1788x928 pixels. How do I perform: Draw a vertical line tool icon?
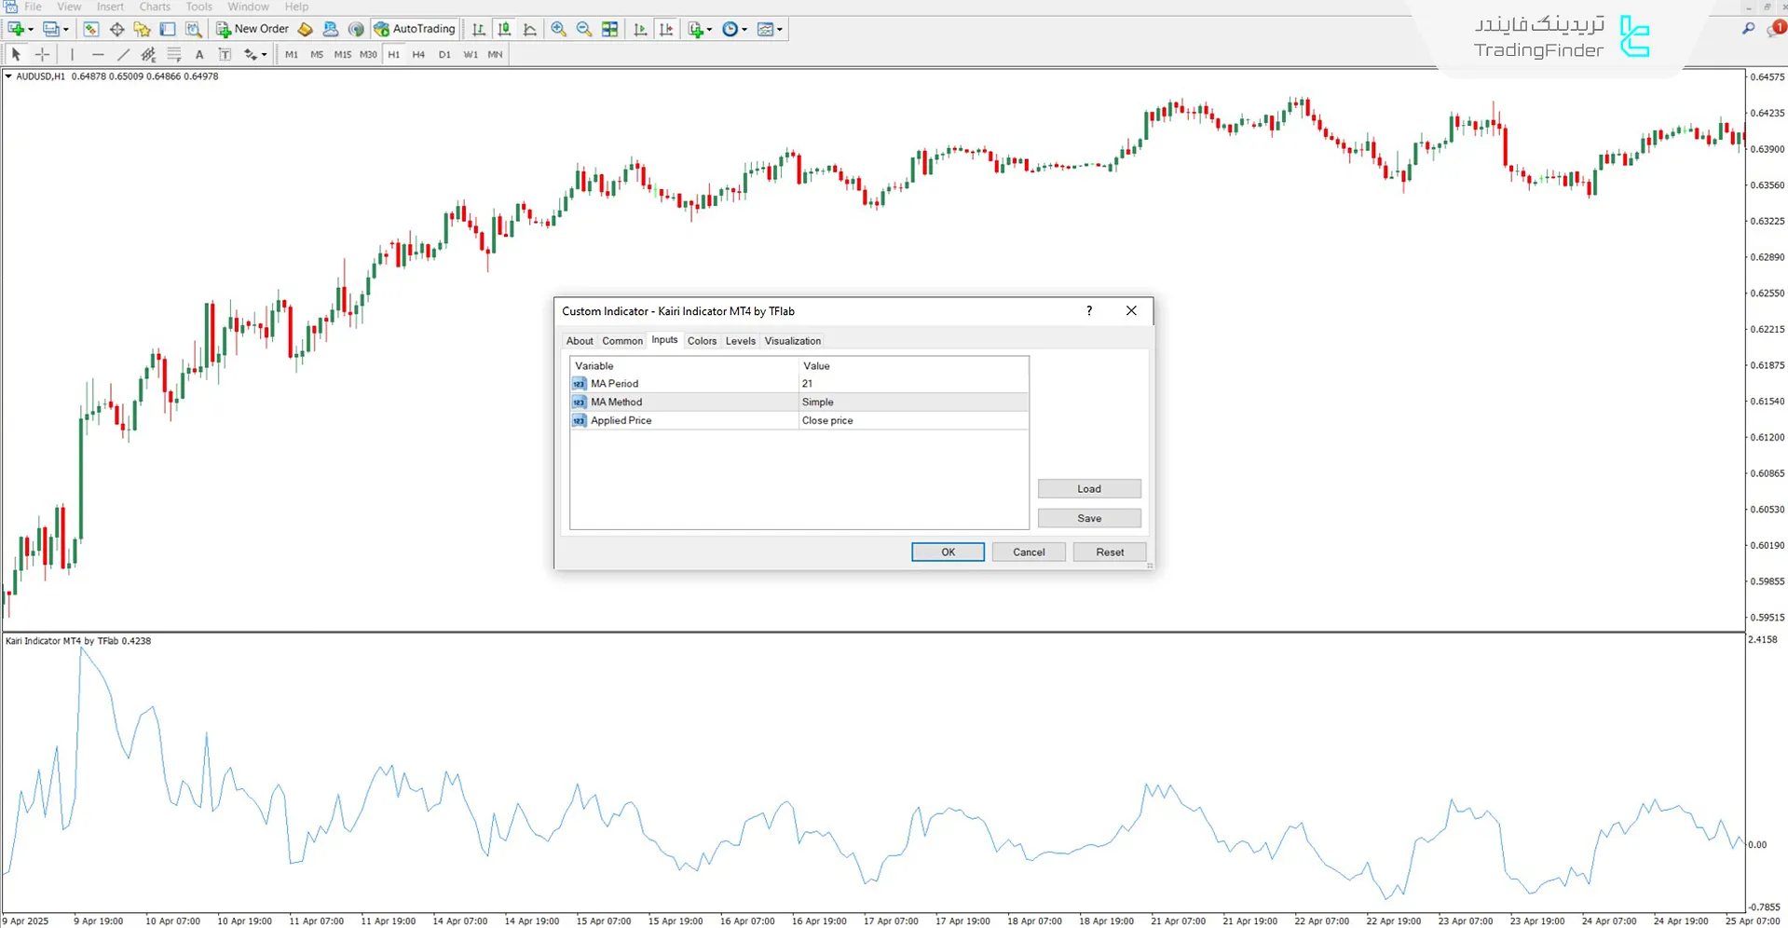click(x=72, y=55)
